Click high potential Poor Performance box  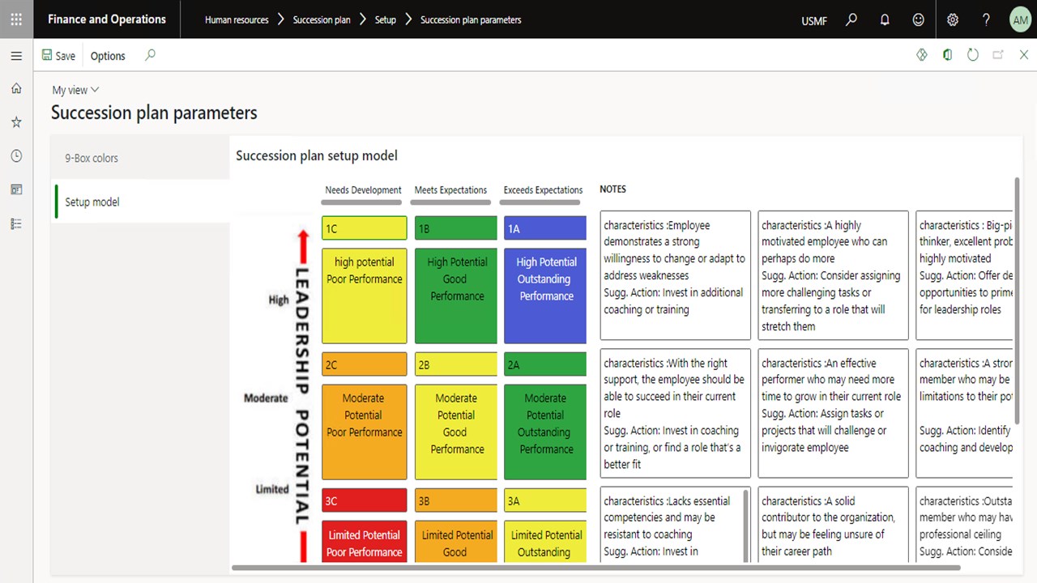(365, 296)
